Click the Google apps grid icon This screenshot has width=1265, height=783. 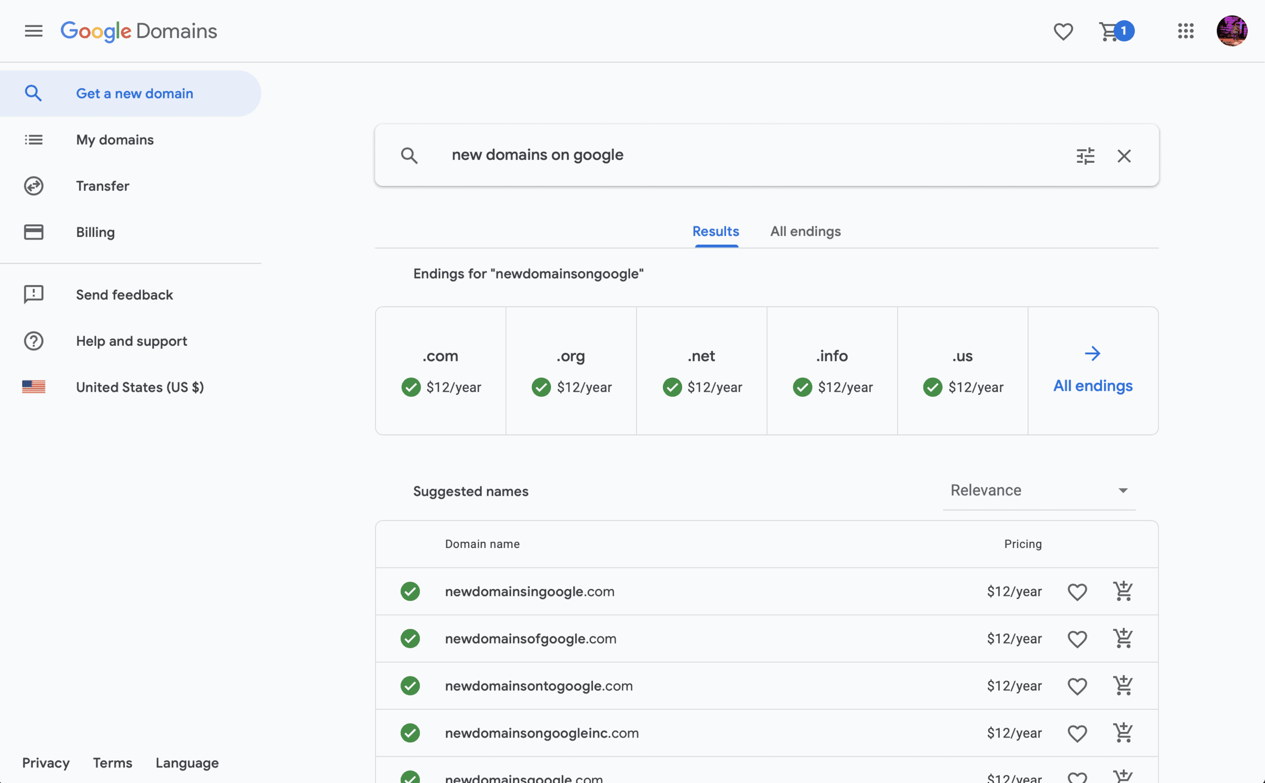[1186, 31]
